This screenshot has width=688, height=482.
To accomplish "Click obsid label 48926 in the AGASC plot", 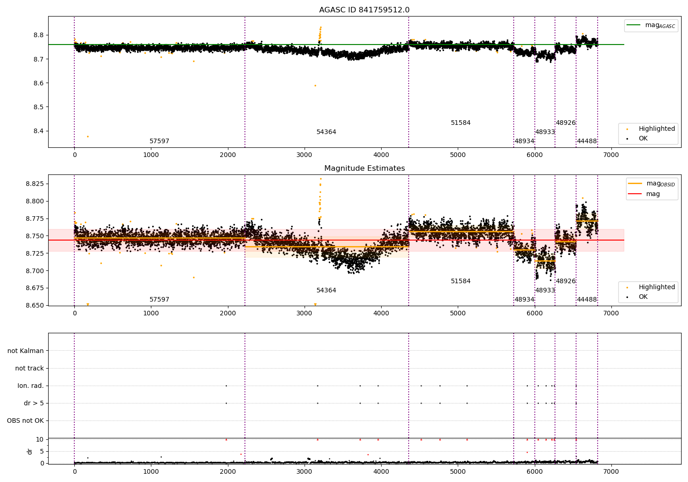I will click(x=566, y=123).
